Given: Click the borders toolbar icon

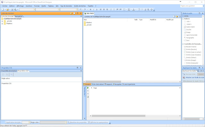Looking at the screenshot, I should (124, 9).
